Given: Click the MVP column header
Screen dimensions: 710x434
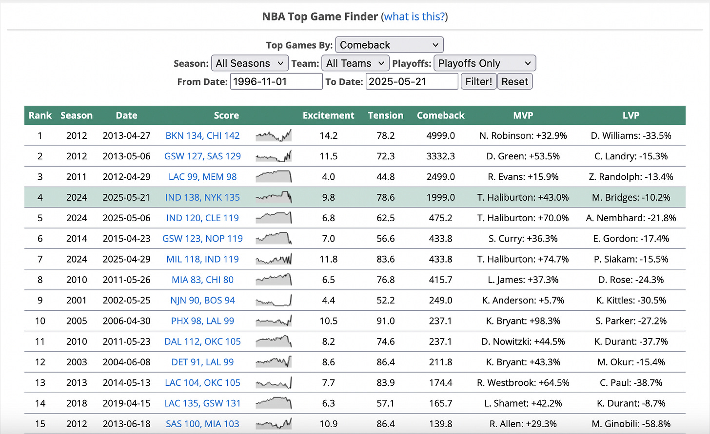Looking at the screenshot, I should point(523,115).
